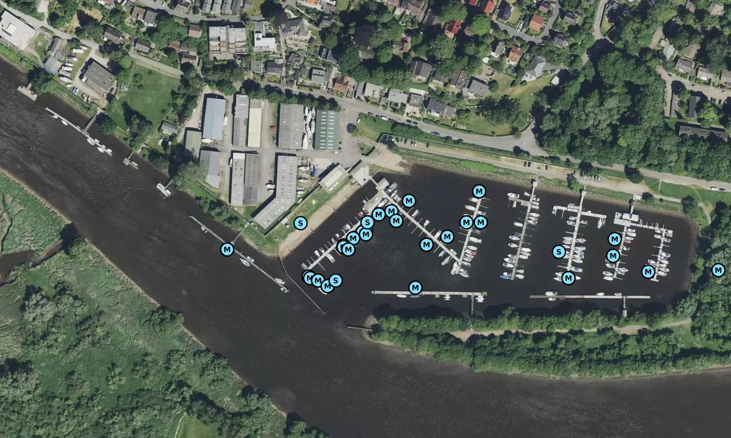This screenshot has width=731, height=438.
Task: Open the M marker isolated in the trees at far right
Action: pos(718,269)
